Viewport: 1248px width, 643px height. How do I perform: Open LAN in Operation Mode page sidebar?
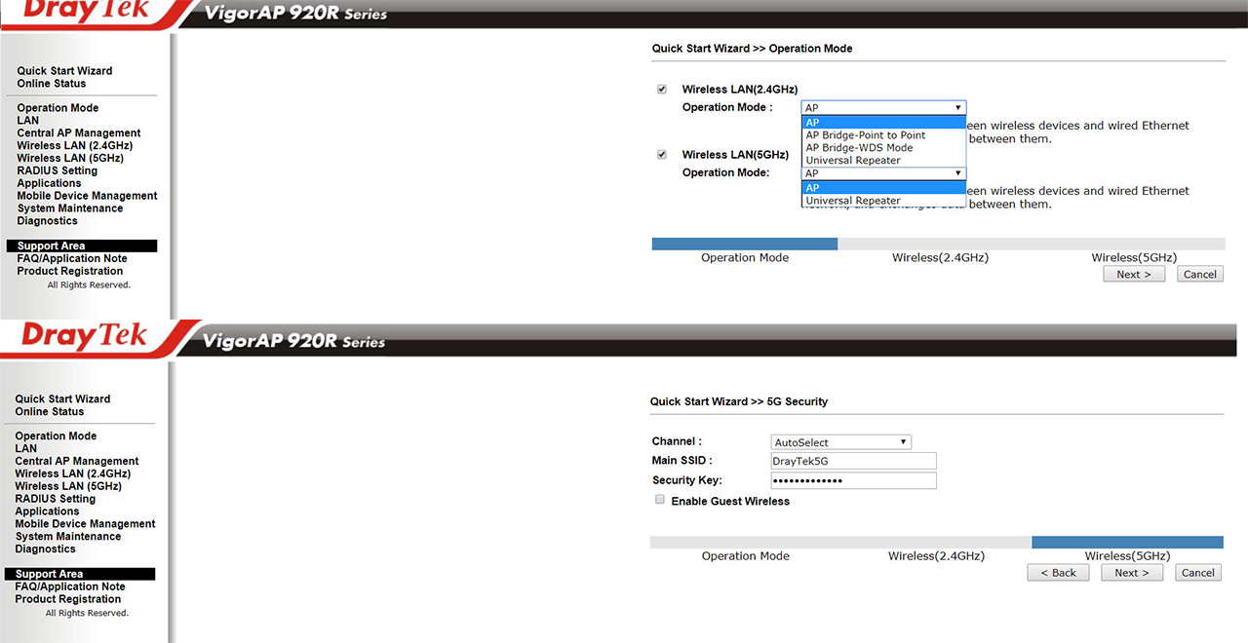[27, 121]
